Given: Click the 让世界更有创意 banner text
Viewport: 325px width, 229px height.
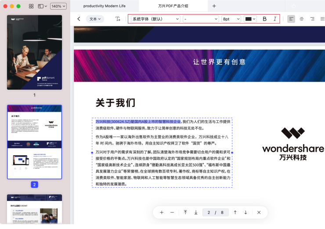Looking at the screenshot, I should tap(219, 62).
